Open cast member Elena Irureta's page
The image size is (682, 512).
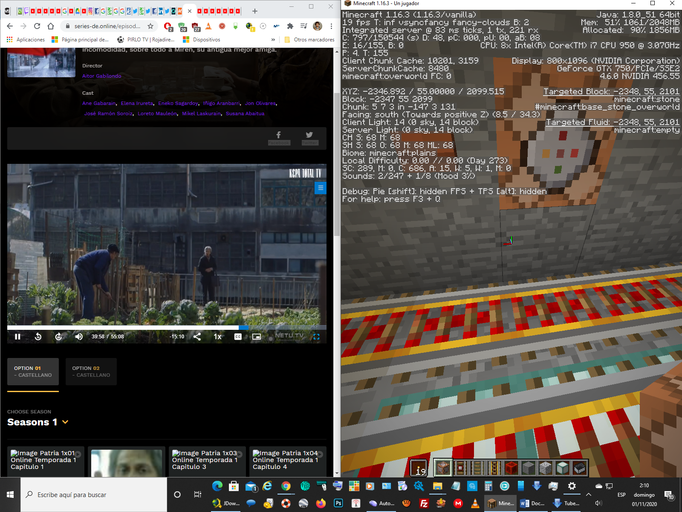point(137,103)
